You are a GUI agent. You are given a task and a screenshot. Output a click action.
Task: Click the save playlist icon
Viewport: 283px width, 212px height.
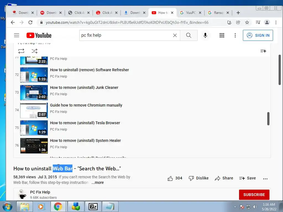263,51
